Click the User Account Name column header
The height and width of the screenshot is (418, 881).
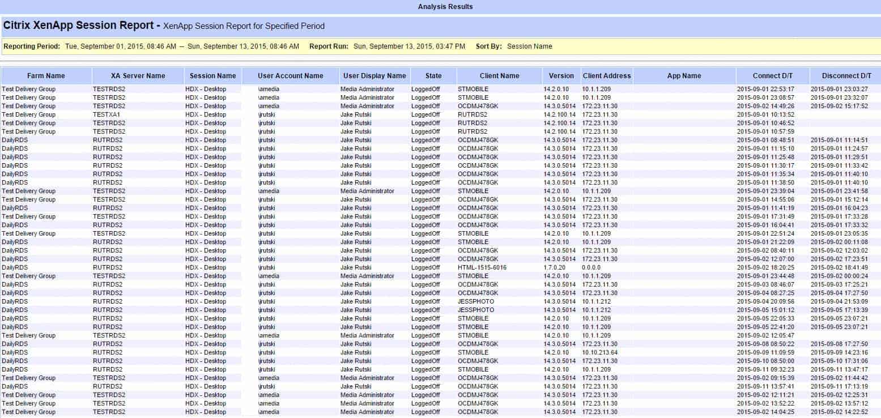291,76
